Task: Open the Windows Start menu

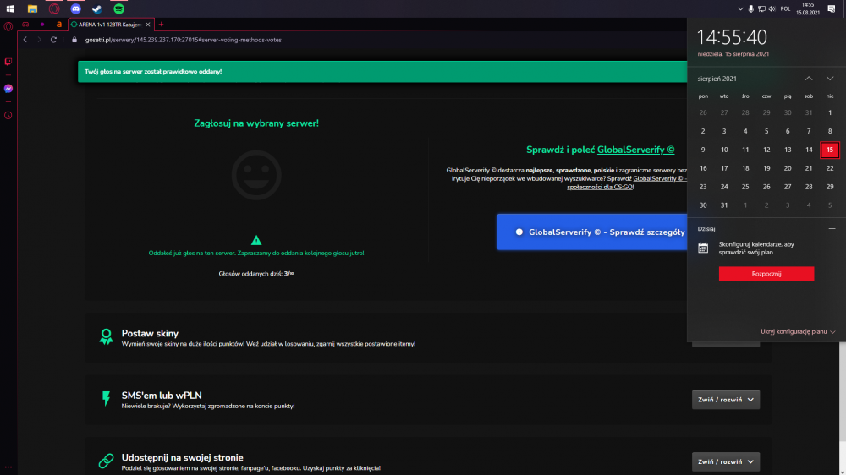Action: tap(9, 8)
